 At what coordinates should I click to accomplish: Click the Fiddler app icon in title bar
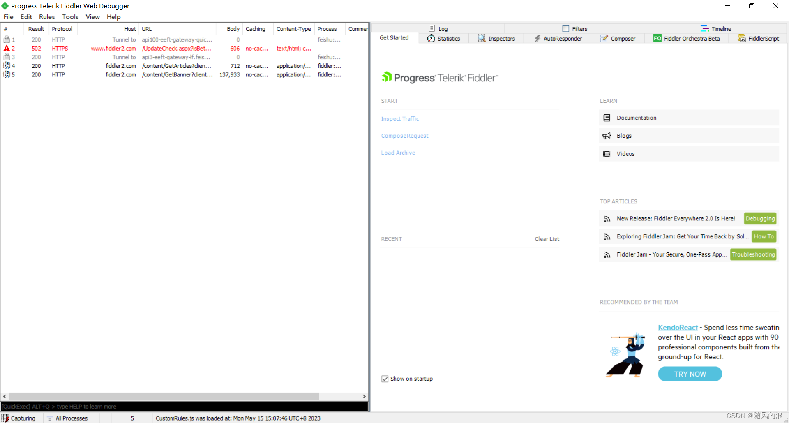point(5,6)
